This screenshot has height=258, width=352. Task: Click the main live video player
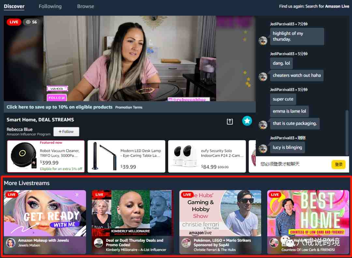point(130,58)
